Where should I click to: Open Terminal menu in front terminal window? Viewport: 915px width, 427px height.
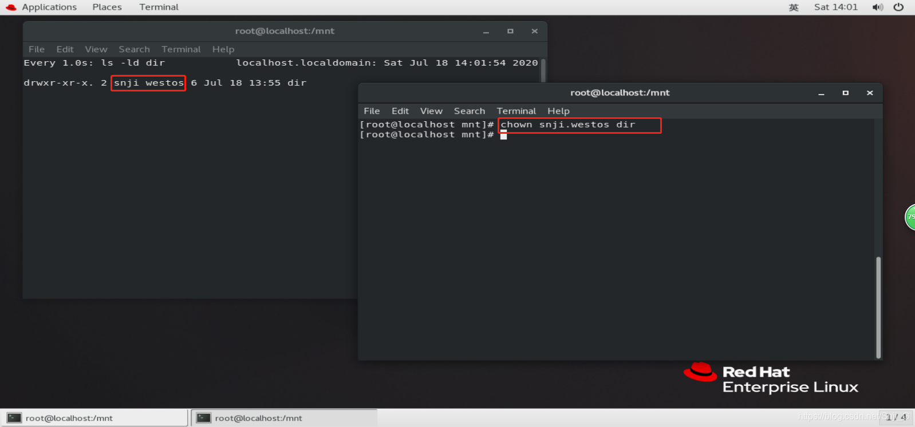tap(516, 111)
